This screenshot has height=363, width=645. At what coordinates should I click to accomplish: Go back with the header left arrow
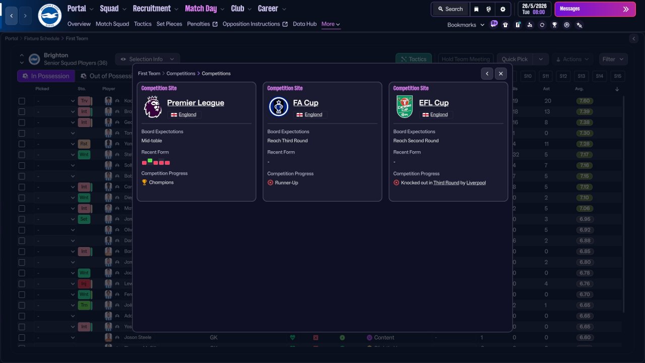tap(12, 16)
